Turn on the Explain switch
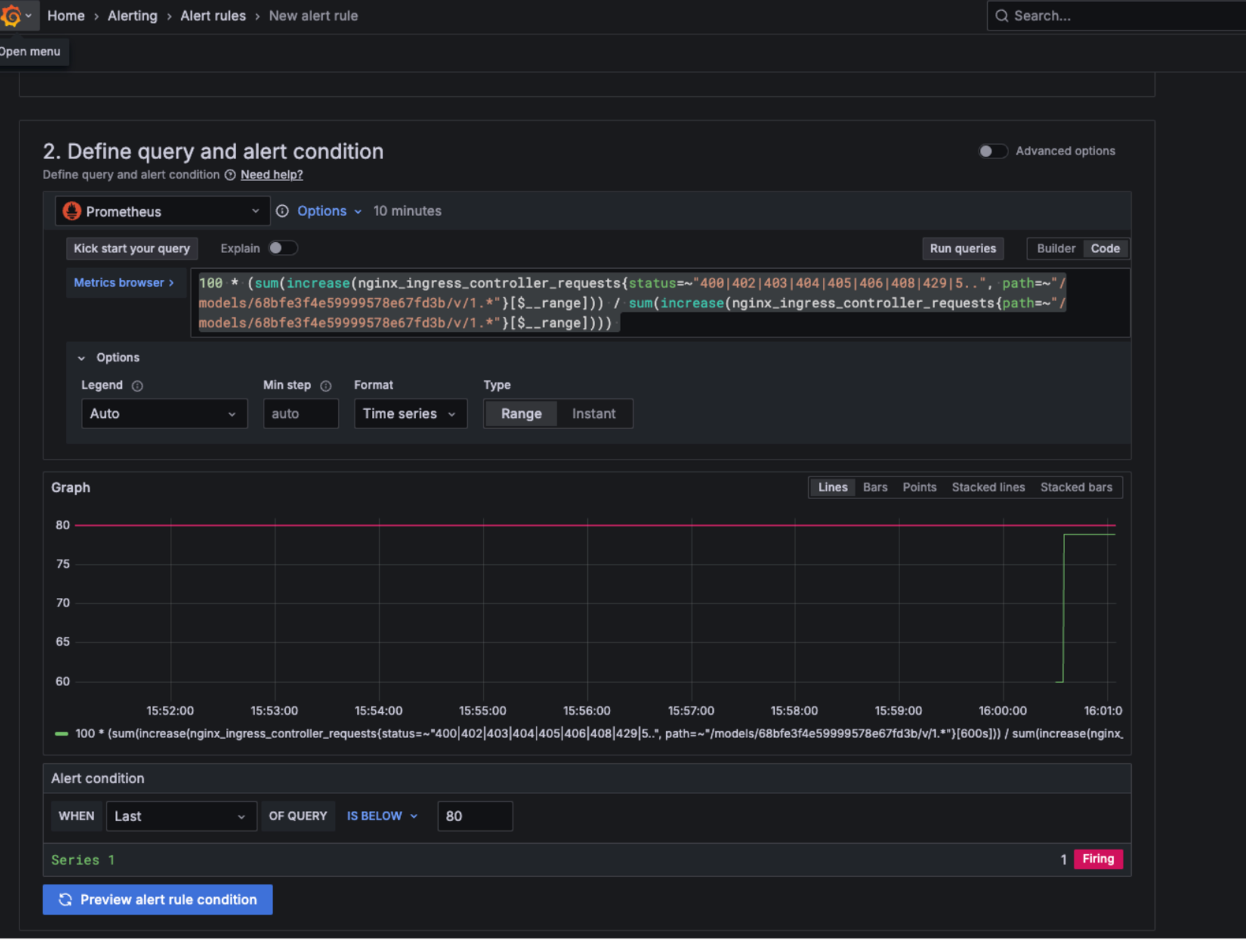This screenshot has width=1246, height=940. tap(283, 248)
